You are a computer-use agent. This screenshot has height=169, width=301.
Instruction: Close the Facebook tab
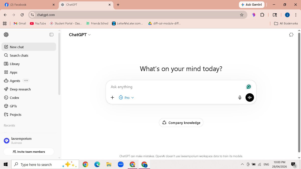click(53, 5)
